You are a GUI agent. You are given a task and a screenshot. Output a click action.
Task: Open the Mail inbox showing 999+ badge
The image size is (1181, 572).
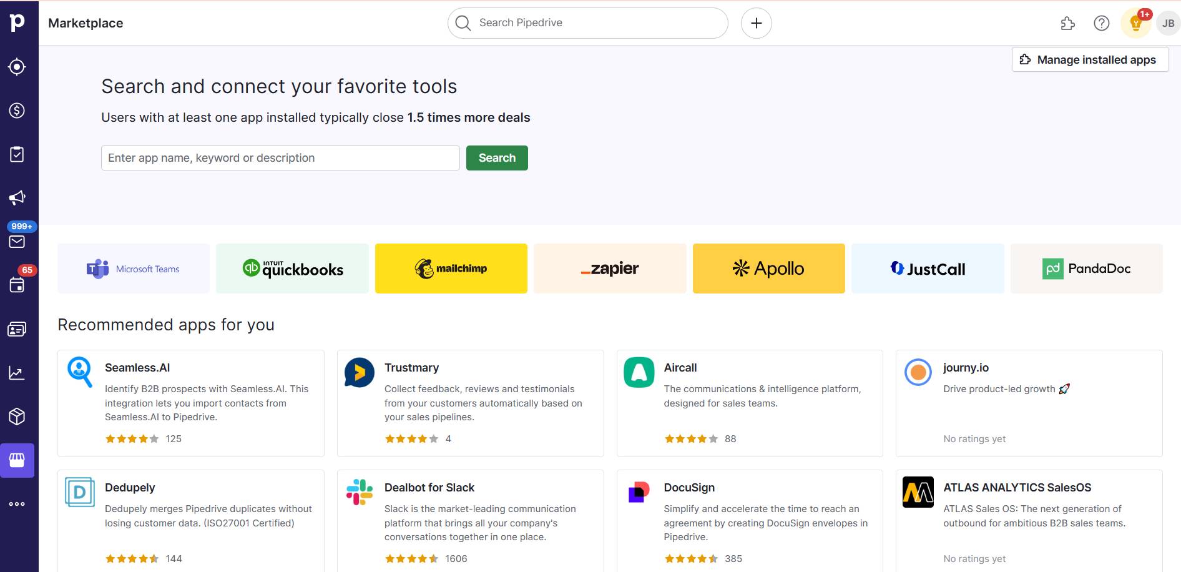[x=17, y=242]
